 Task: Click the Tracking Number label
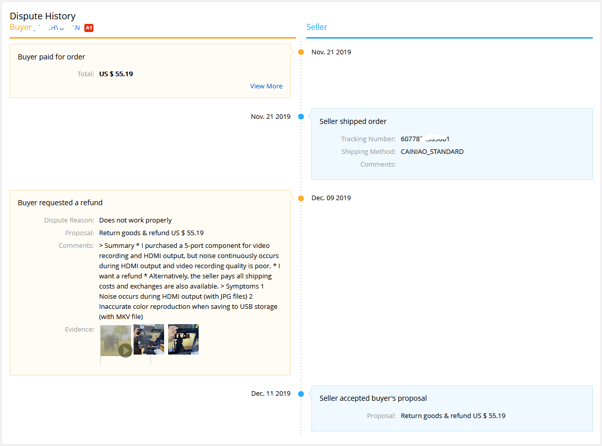tap(368, 139)
